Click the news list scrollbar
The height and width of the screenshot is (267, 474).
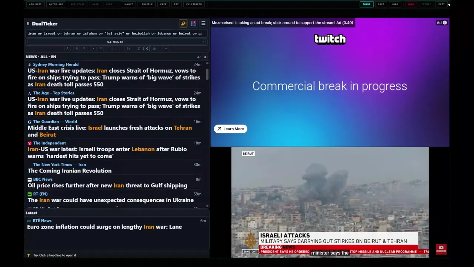[207, 74]
